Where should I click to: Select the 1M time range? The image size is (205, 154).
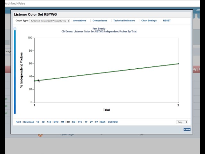point(62,122)
